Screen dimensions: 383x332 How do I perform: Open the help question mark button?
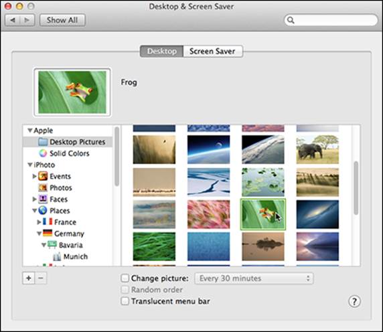coord(354,301)
